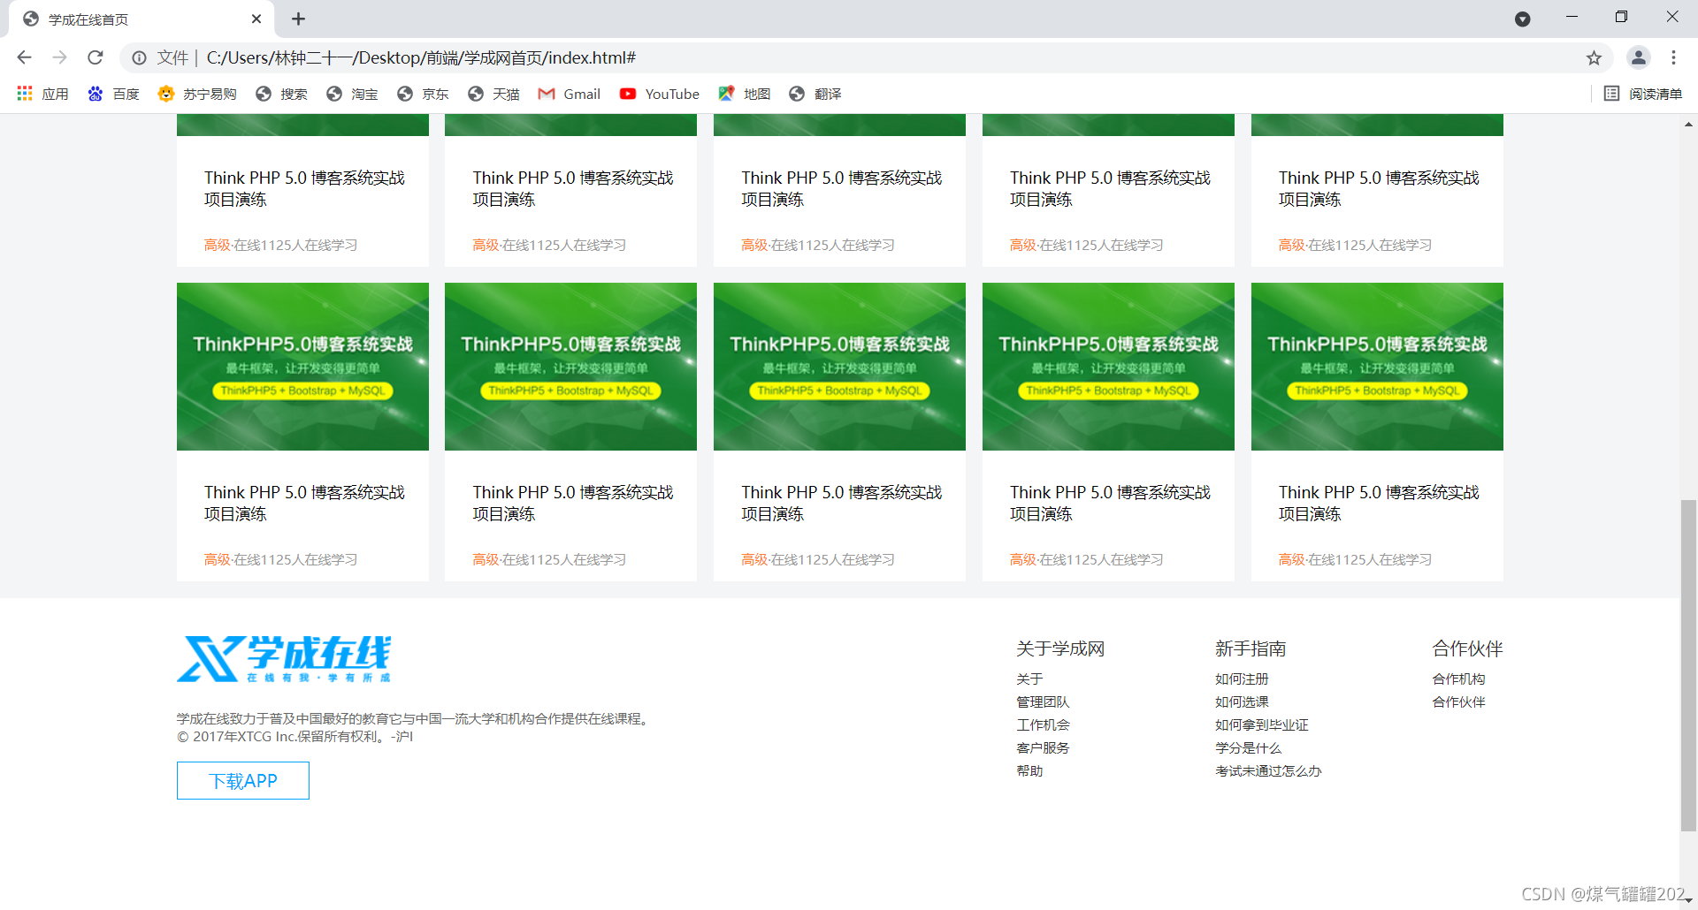Open the 百度 bookmark
The height and width of the screenshot is (910, 1698).
113,94
